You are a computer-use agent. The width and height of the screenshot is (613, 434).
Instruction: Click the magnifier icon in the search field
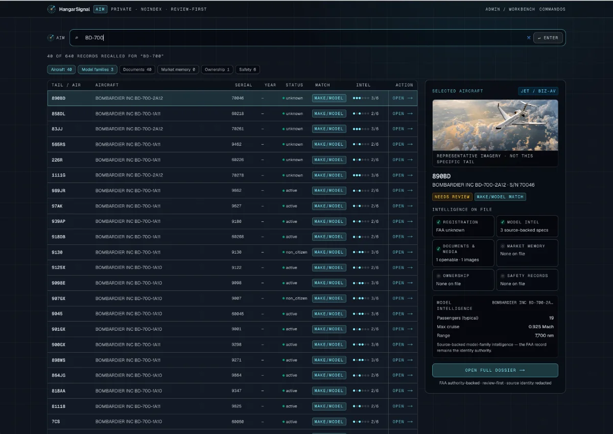[77, 38]
